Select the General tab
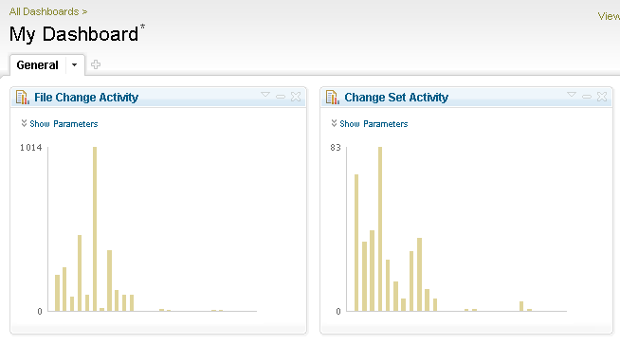620x344 pixels. click(38, 64)
